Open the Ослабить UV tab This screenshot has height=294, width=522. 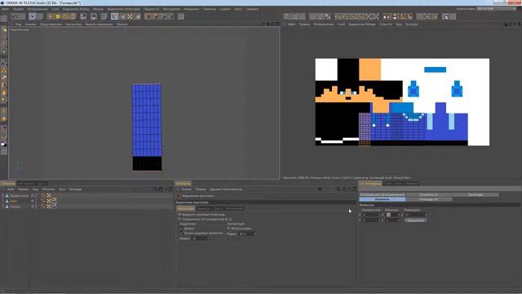(429, 194)
